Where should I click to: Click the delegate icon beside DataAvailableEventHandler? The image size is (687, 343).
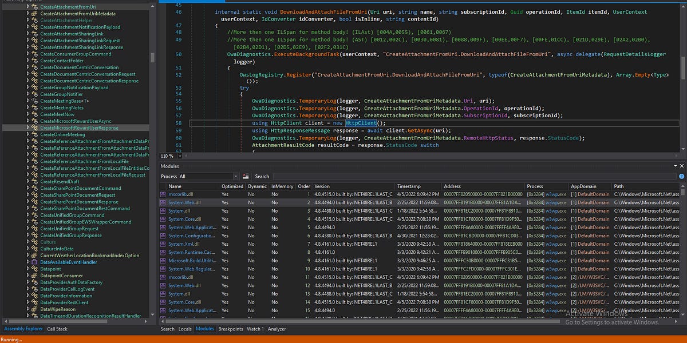click(35, 262)
